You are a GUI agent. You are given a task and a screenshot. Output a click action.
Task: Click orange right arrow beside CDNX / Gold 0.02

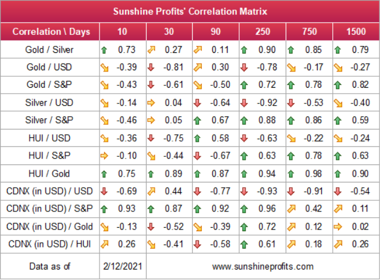click(x=338, y=227)
